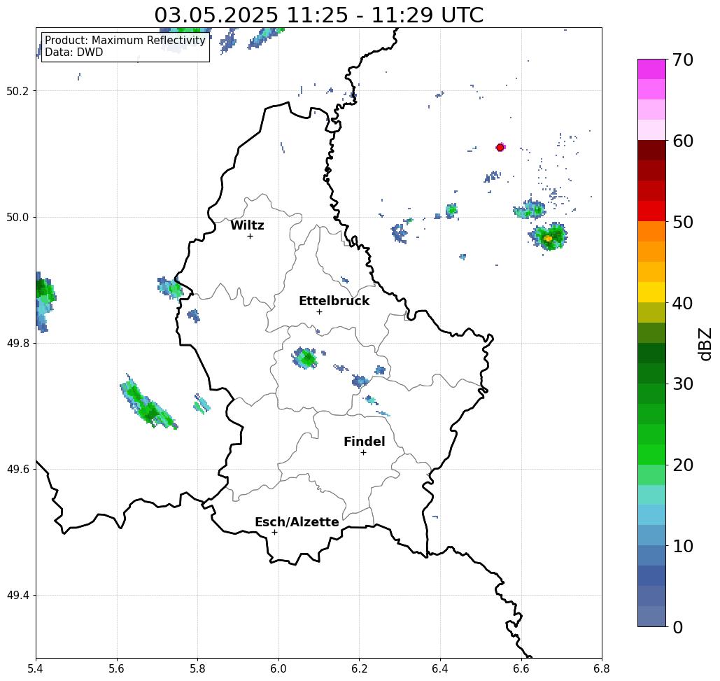Screen dimensions: 720x681
Task: Click the latitude label 50.2
Action: 17,91
